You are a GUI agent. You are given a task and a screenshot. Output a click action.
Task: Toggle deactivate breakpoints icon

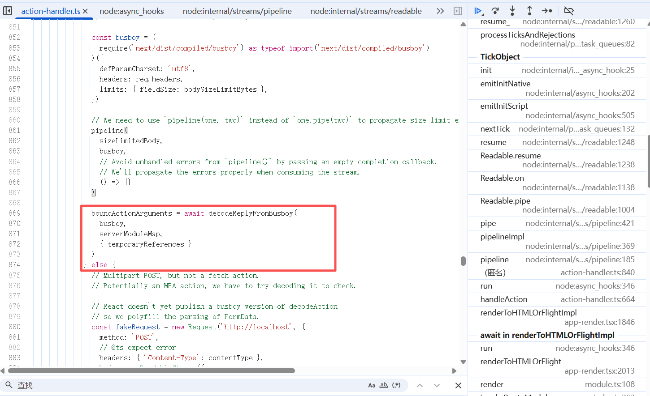tap(568, 11)
